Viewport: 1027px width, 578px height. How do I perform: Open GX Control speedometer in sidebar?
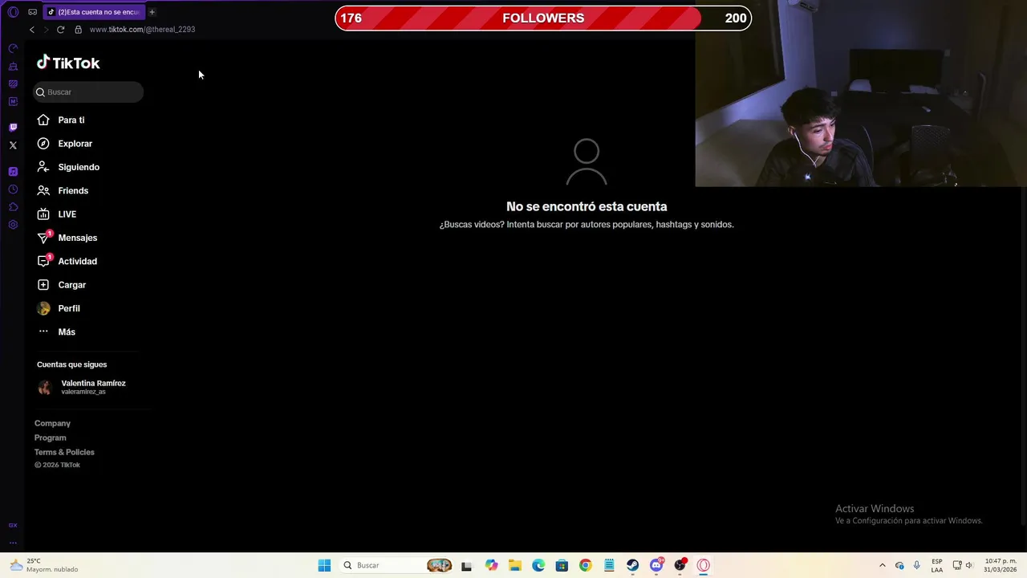point(13,49)
